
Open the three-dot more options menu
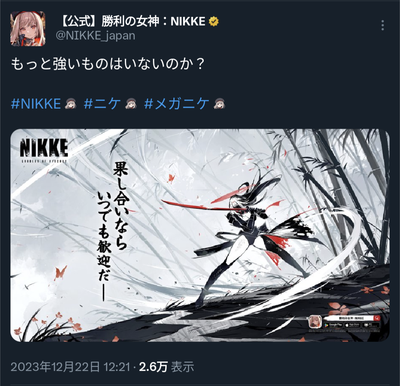click(382, 26)
